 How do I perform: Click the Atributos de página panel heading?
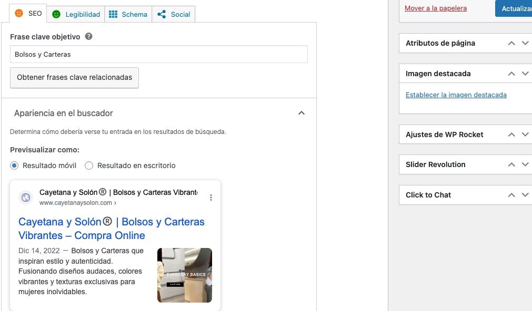pos(440,43)
